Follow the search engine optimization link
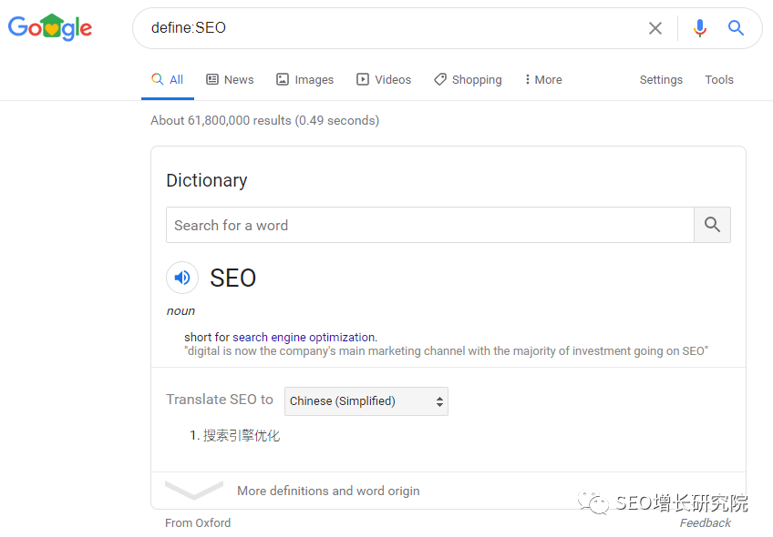Image resolution: width=773 pixels, height=537 pixels. click(304, 337)
